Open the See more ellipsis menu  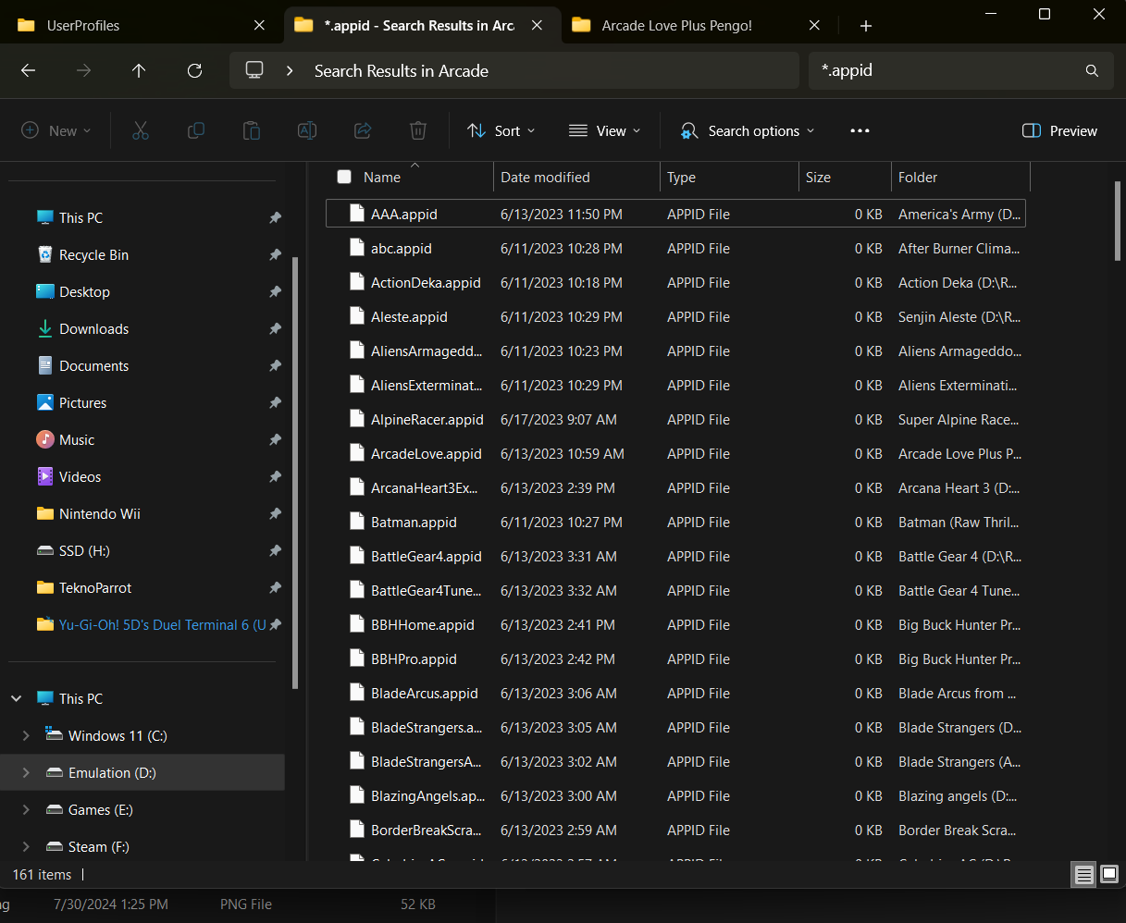point(860,130)
